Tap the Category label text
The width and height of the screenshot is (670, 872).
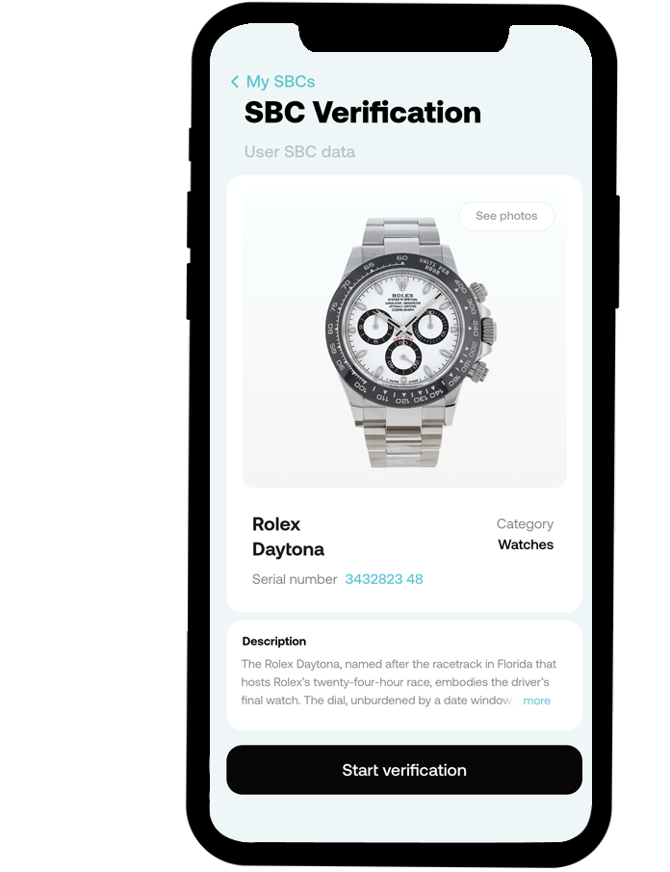pyautogui.click(x=525, y=524)
